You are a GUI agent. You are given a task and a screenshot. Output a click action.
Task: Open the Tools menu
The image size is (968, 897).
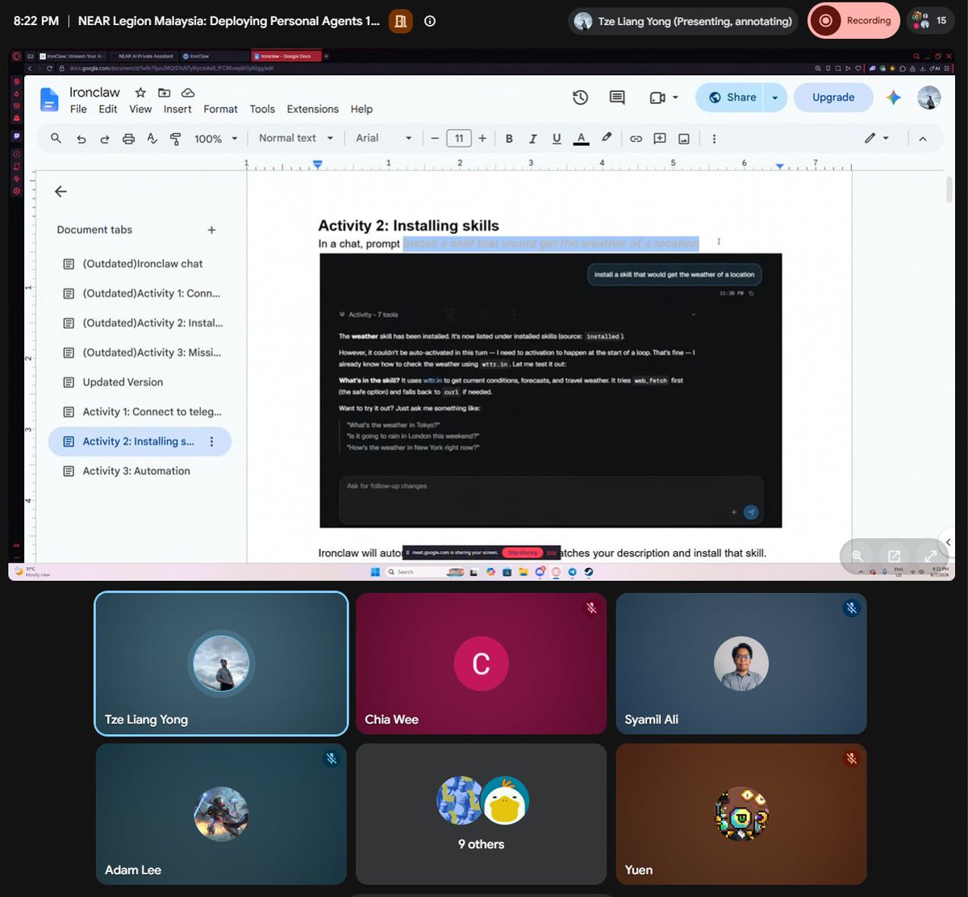262,109
